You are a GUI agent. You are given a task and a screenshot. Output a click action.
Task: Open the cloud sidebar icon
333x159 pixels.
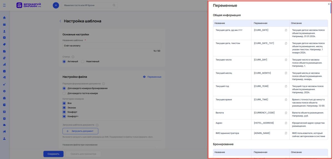point(4,125)
